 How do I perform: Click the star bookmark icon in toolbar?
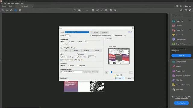pos(7,10)
